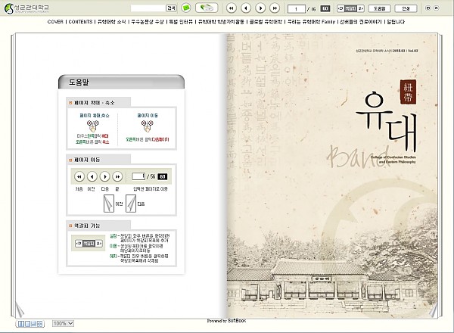Image resolution: width=454 pixels, height=333 pixels.
Task: Click the red seal stamp on cover
Action: pos(408,92)
